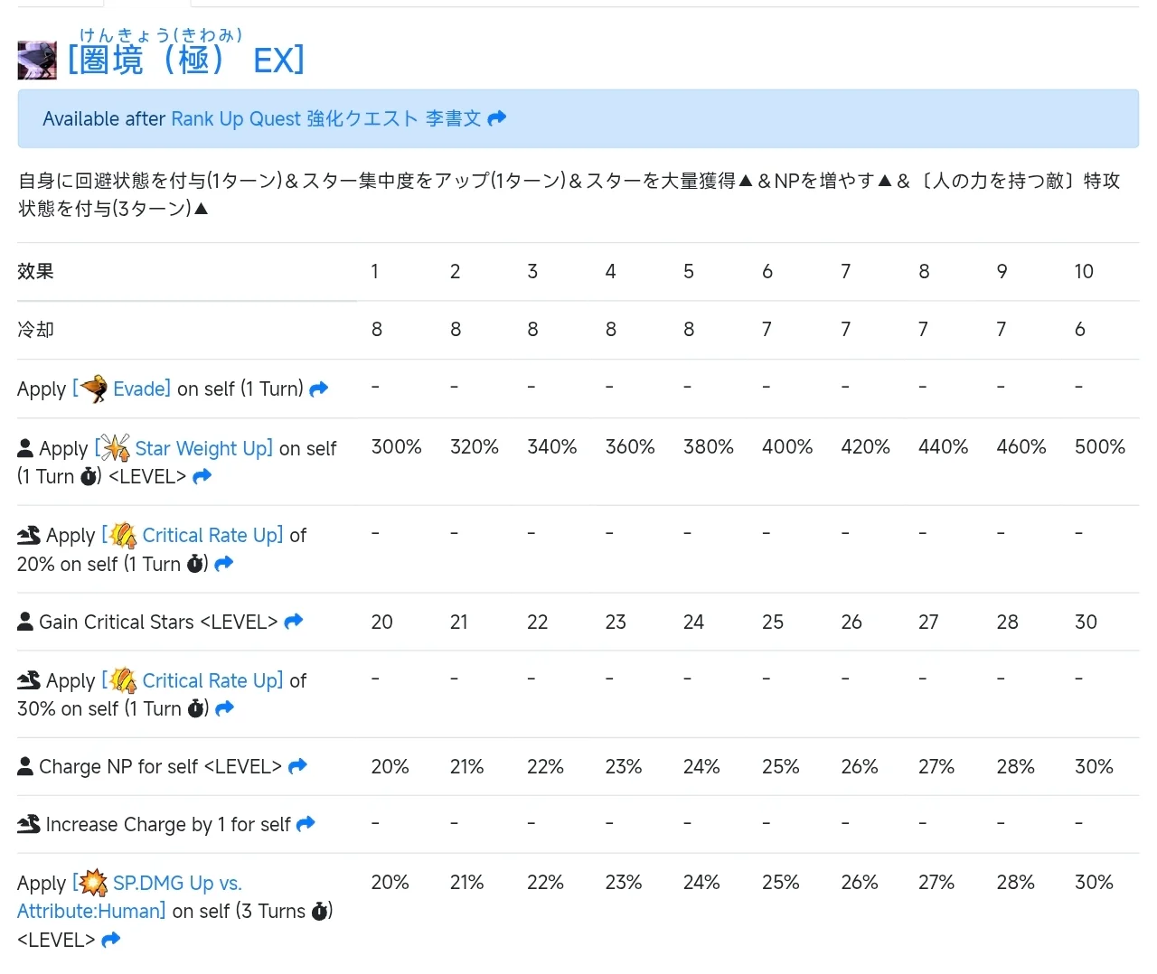
Task: Click arrow icon after Gain Critical Stars
Action: tap(294, 622)
